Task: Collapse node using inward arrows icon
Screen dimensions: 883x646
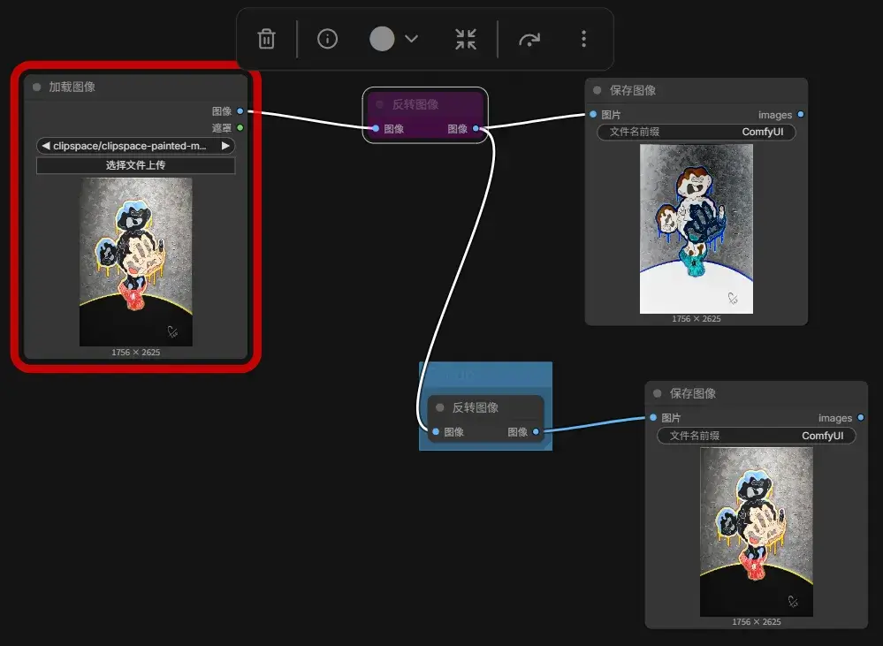Action: tap(466, 39)
